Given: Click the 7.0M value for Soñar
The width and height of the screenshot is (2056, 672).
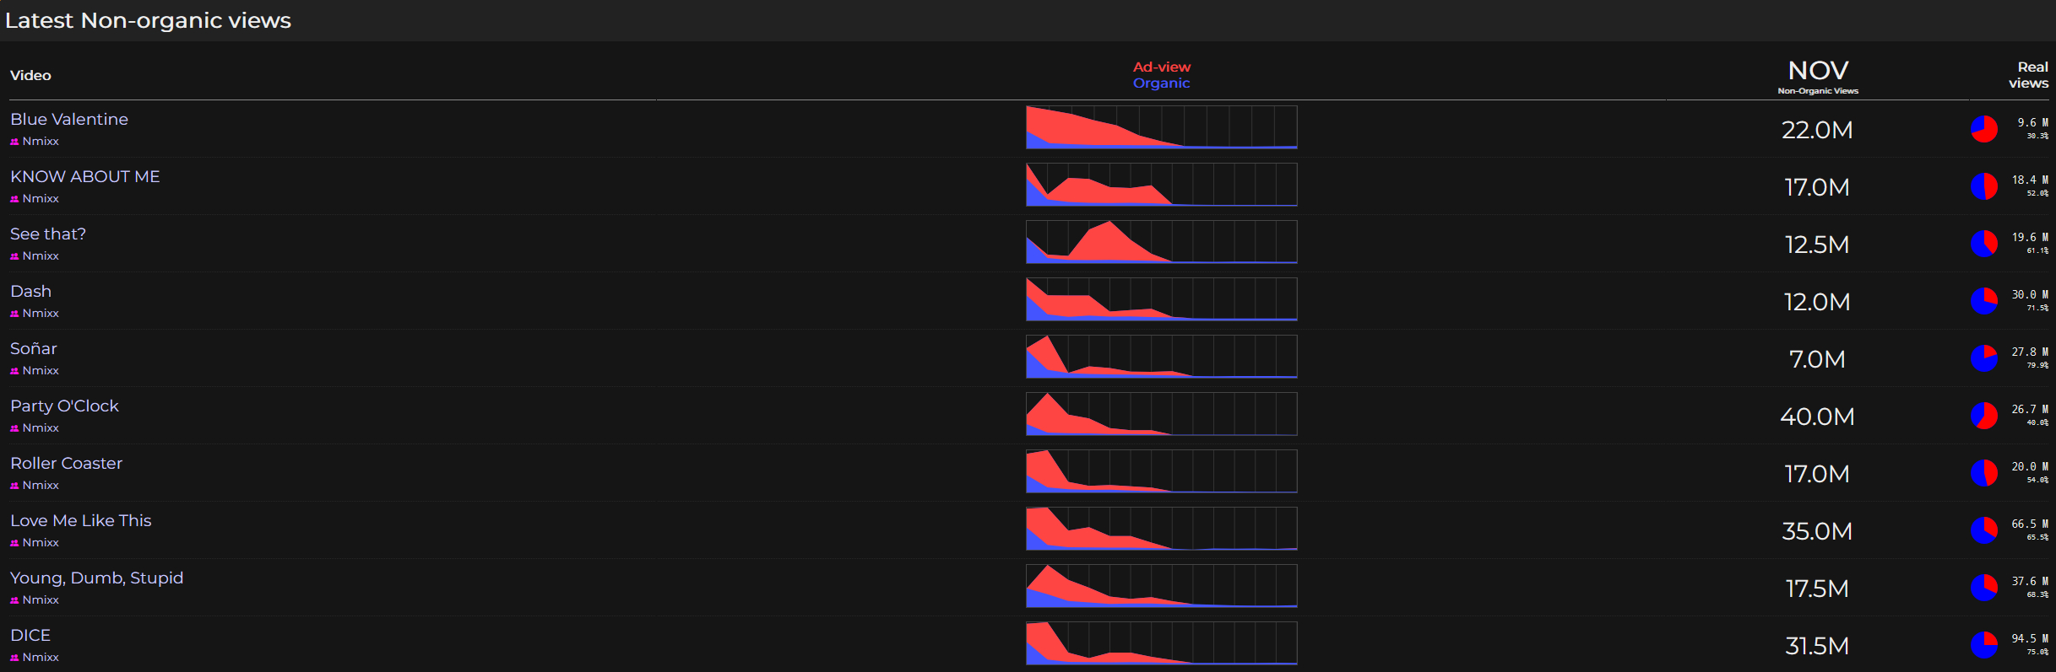Looking at the screenshot, I should tap(1817, 359).
